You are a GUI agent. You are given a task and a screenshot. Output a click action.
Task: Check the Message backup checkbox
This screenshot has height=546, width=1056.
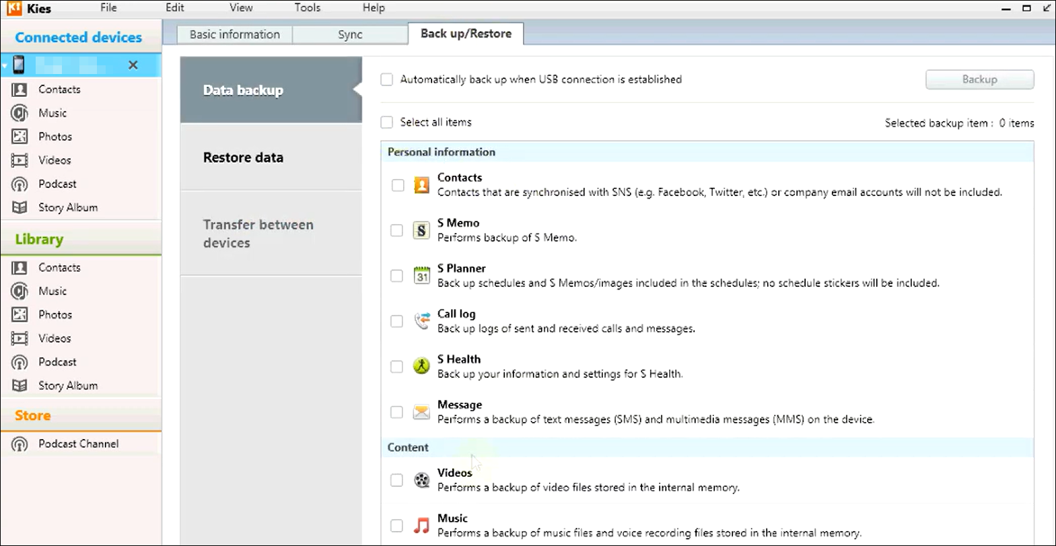397,412
